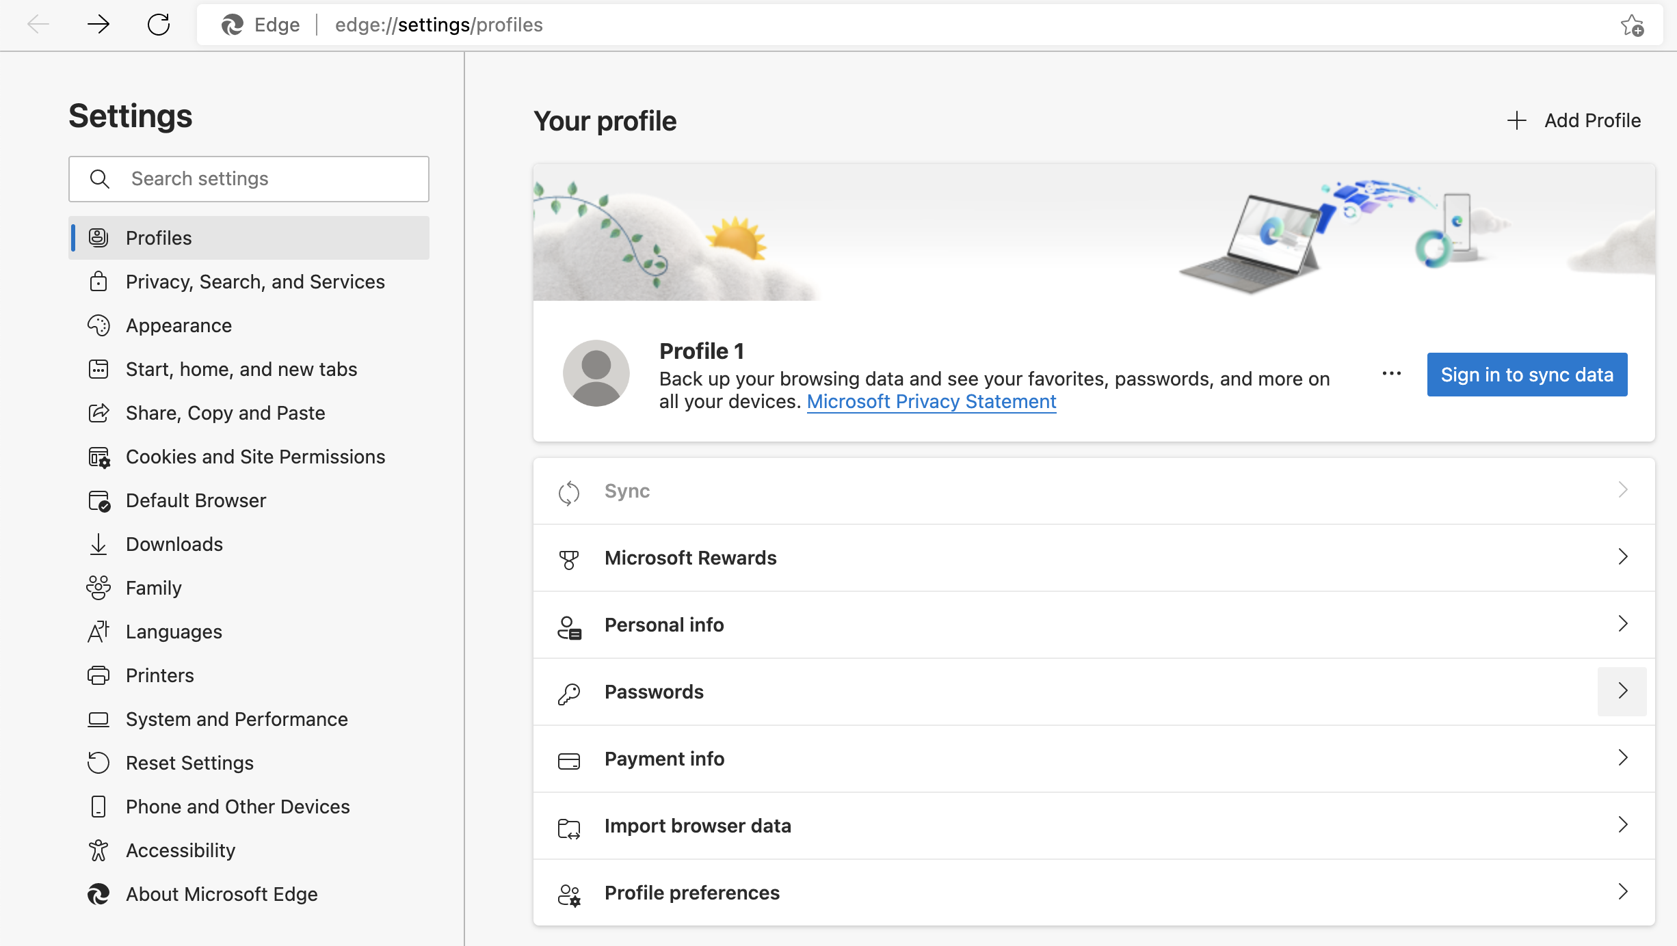This screenshot has width=1677, height=946.
Task: Open the three-dot profile options menu
Action: pos(1392,374)
